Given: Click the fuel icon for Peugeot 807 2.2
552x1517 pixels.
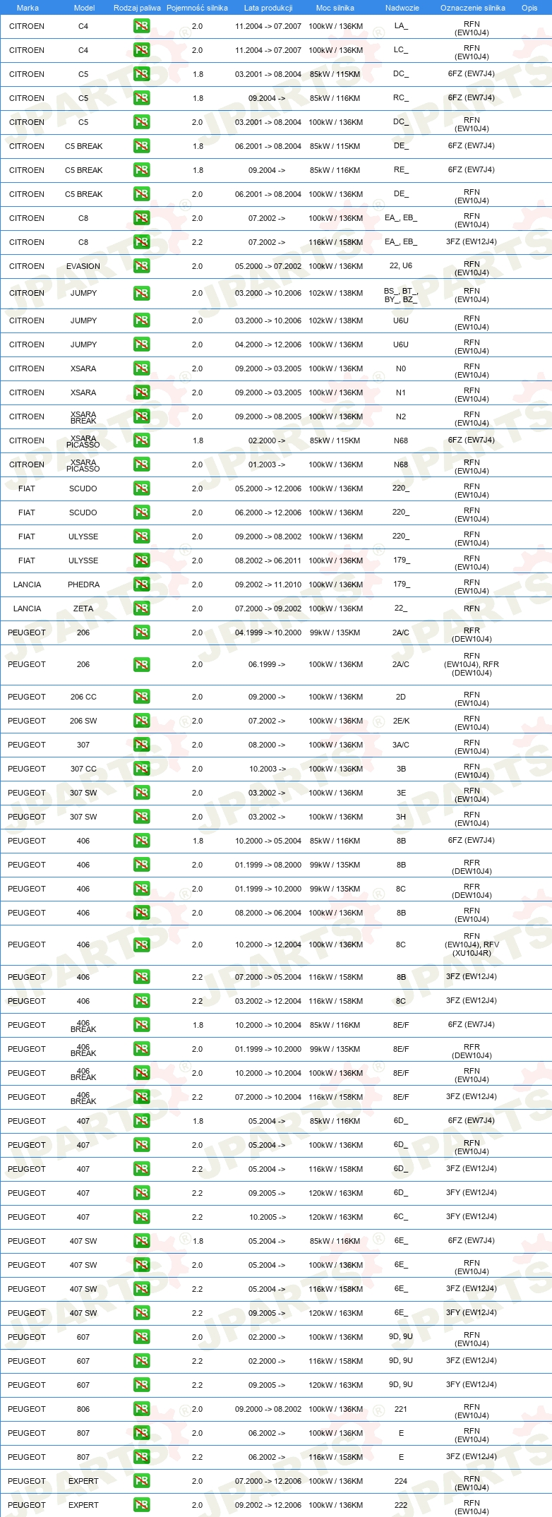Looking at the screenshot, I should 141,1457.
